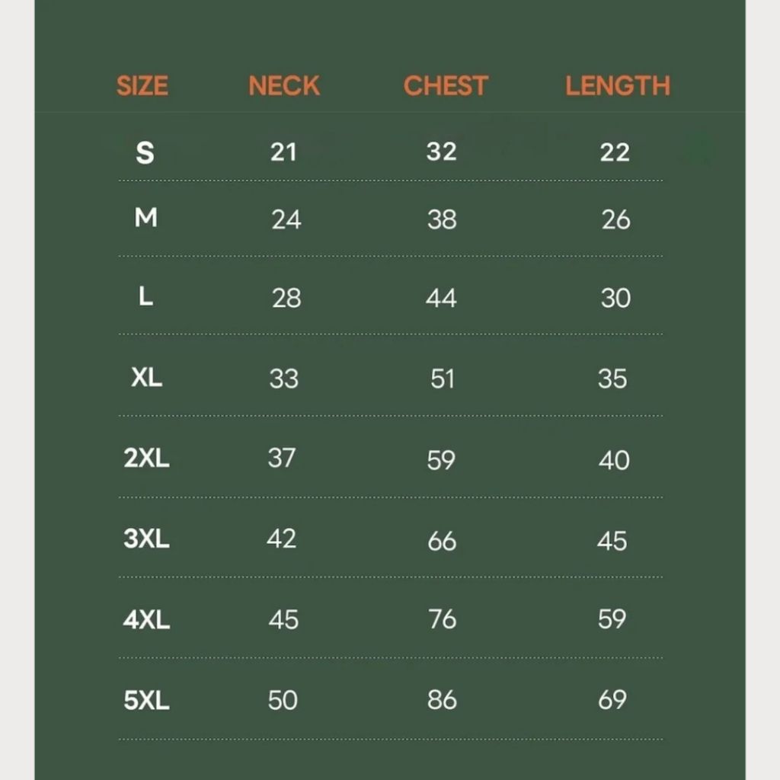Choose the 4XL size label
Image resolution: width=780 pixels, height=780 pixels.
pos(146,620)
